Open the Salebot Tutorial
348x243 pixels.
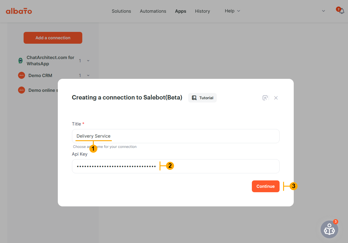tap(202, 98)
